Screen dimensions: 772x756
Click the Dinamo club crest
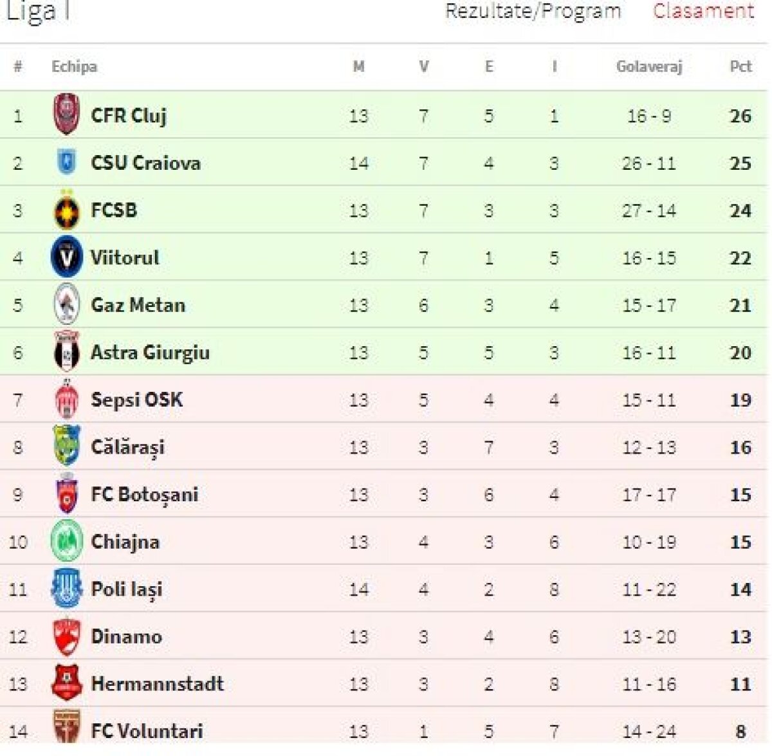[x=66, y=636]
